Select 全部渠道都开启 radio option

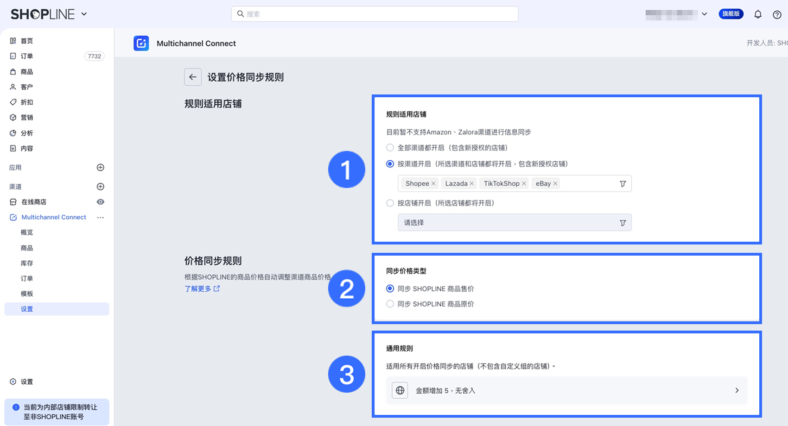tap(390, 148)
